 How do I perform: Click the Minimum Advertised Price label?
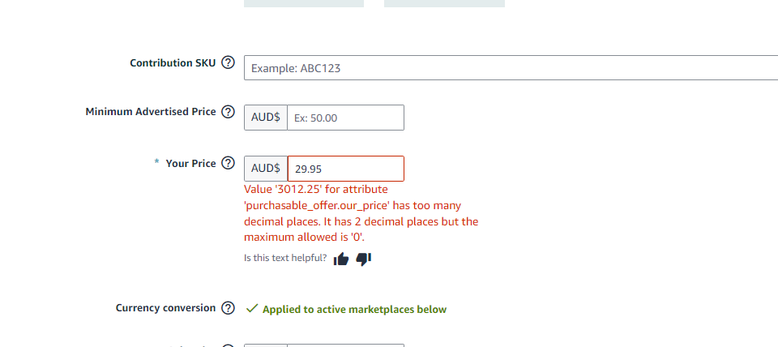[151, 112]
